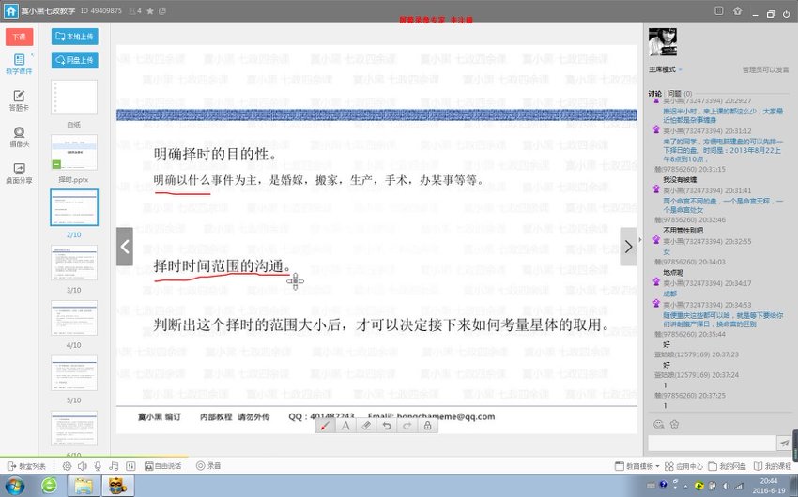Toggle the speaker volume icon
Viewport: 798px width, 497px height.
pos(83,466)
